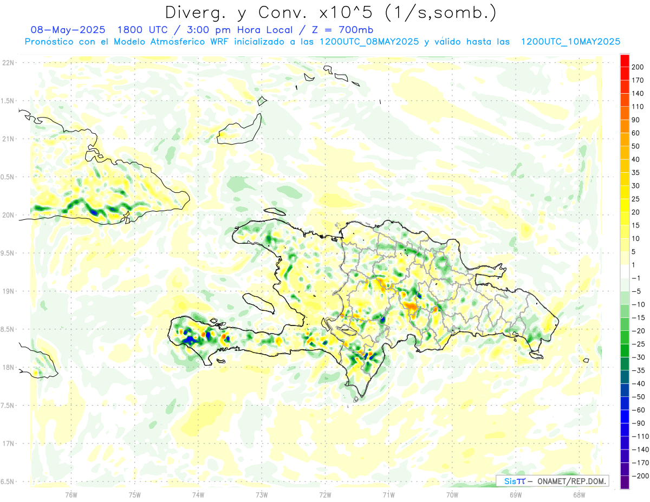650x502 pixels.
Task: Click the '68W' longitude label
Action: pos(579,494)
